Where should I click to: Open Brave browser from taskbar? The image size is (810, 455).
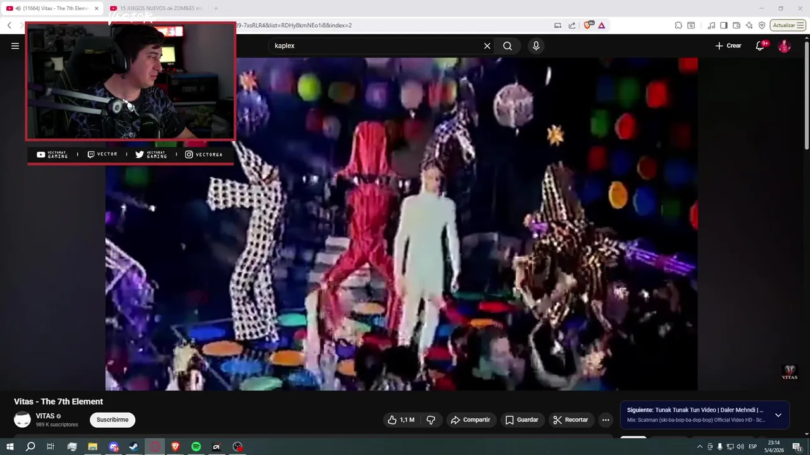click(x=175, y=447)
